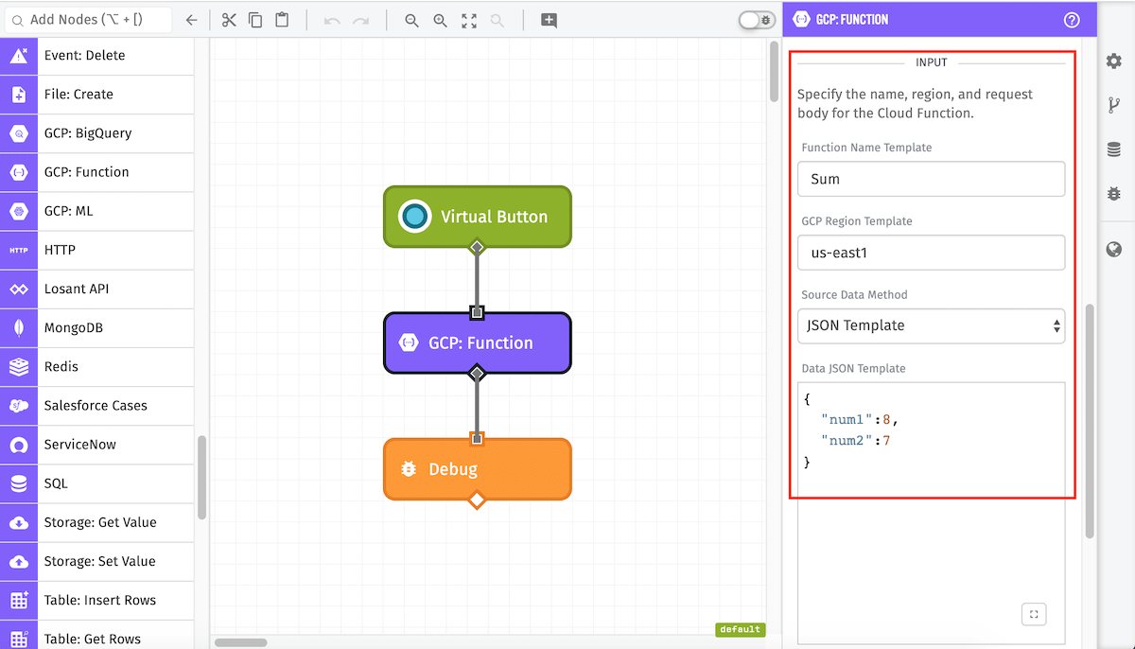The image size is (1135, 649).
Task: Toggle the debug switch above the canvas
Action: point(756,20)
